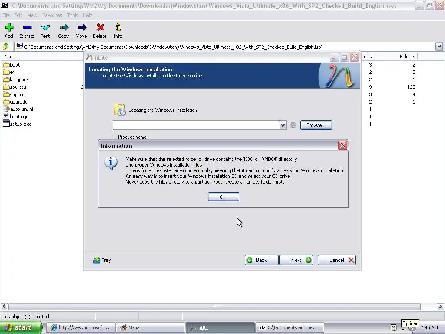445x334 pixels.
Task: Open the 7-Zip View menu
Action: tap(32, 15)
